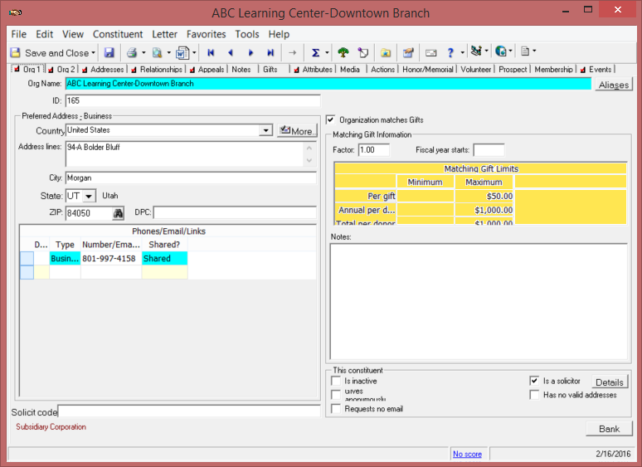
Task: Open the Honor/Memorial tab
Action: [x=427, y=69]
